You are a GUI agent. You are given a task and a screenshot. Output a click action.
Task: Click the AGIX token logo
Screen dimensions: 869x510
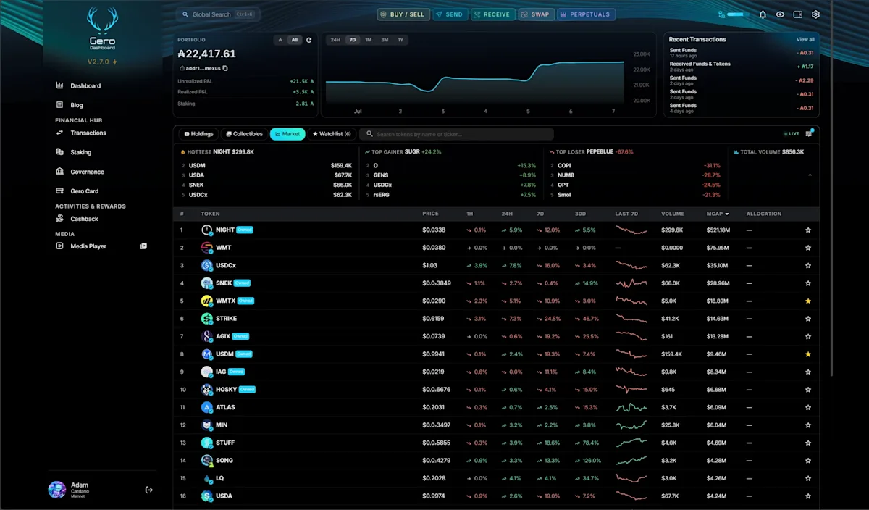click(207, 336)
